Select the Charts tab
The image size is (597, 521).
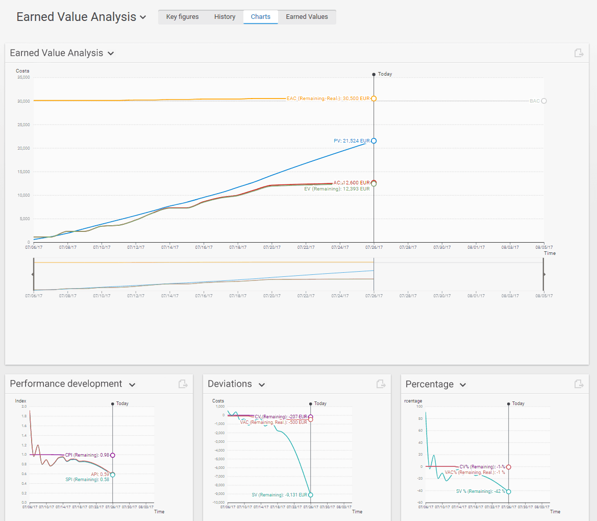(x=260, y=17)
